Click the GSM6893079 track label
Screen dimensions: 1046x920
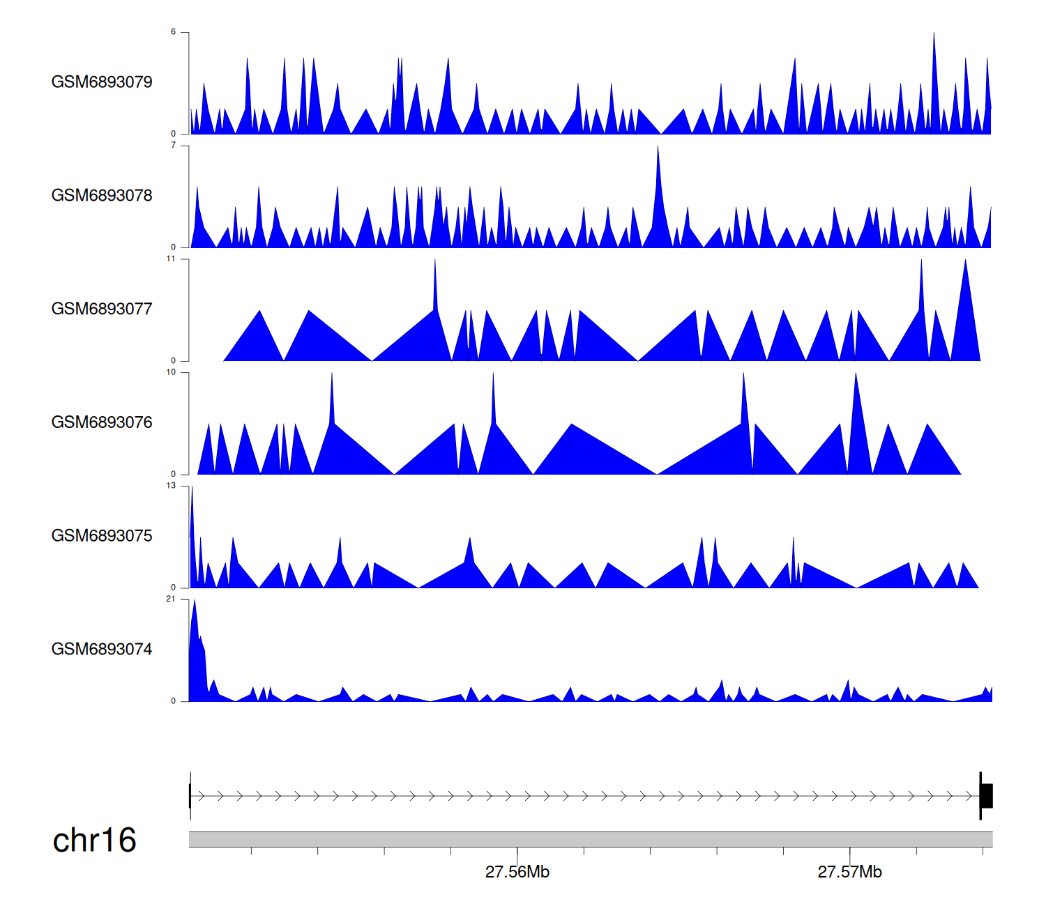tap(102, 82)
